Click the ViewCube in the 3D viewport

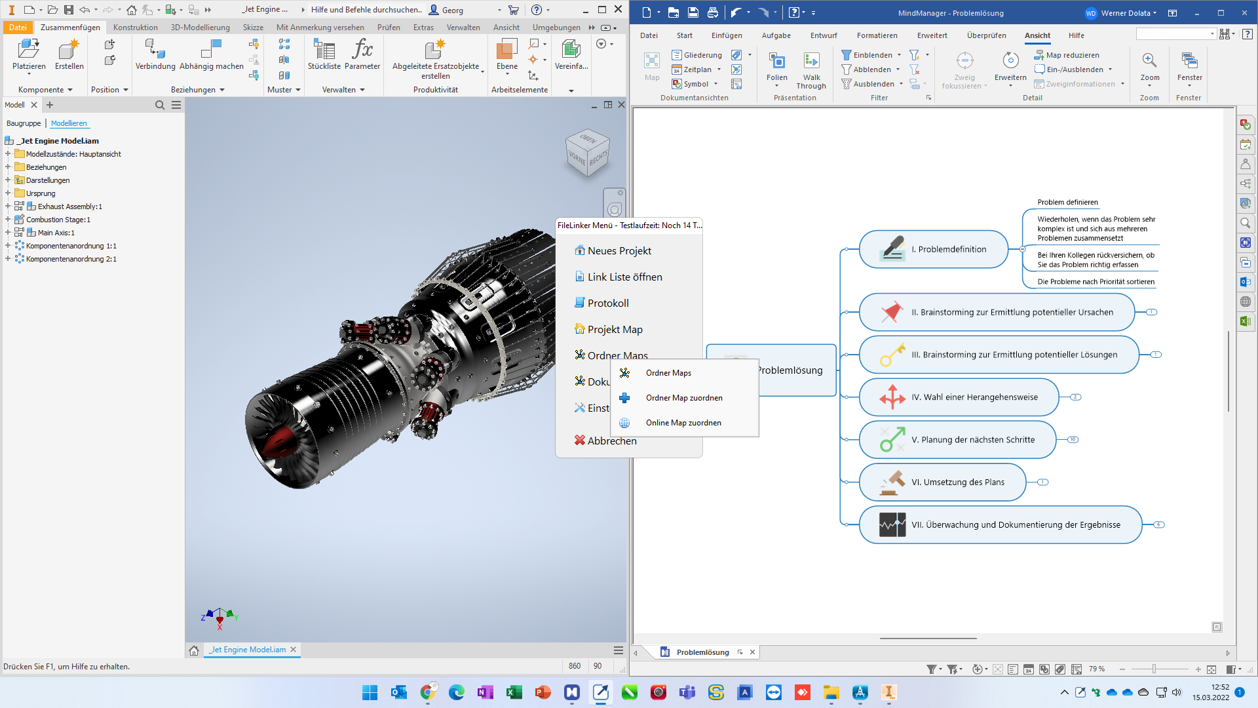[588, 153]
